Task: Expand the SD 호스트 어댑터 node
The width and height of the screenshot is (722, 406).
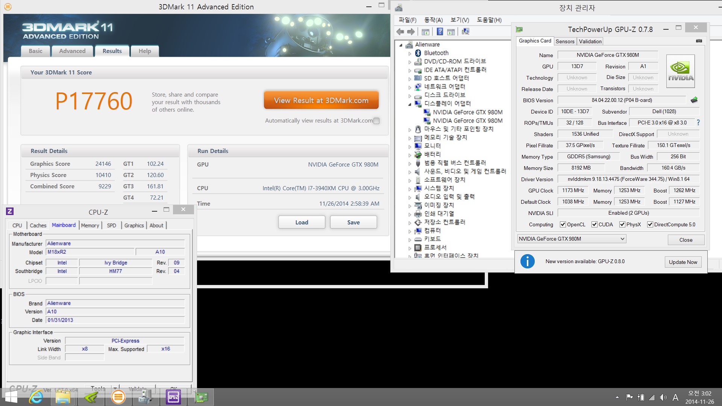Action: [x=410, y=79]
